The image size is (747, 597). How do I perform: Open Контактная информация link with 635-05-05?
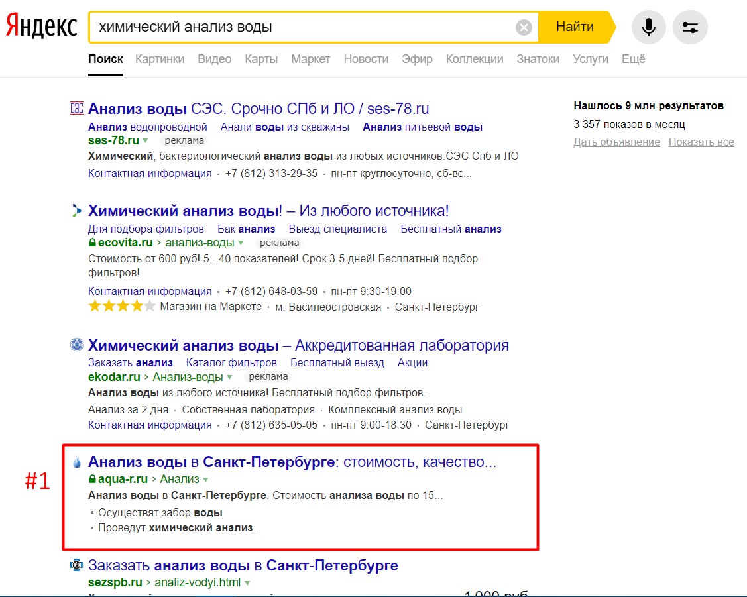point(150,425)
